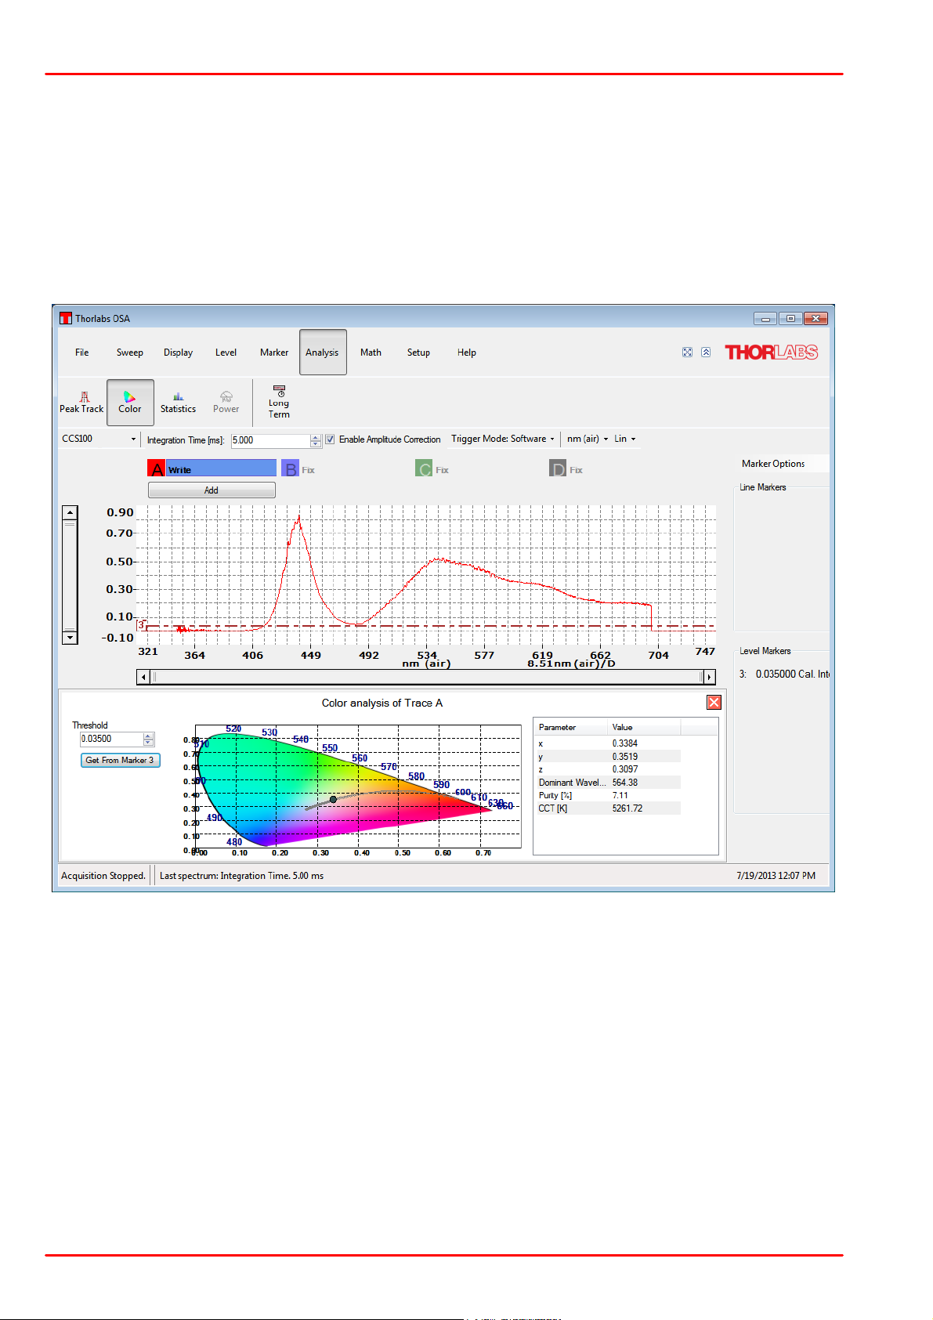Decrease integration time with the down stepper
The image size is (933, 1320).
(x=316, y=444)
